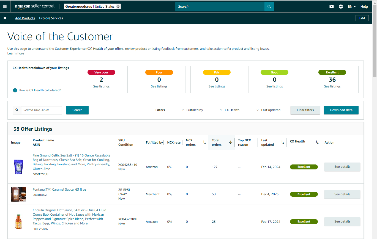Click the Celtic Sea Salt product thumbnail
Image resolution: width=377 pixels, height=239 pixels.
point(18,167)
